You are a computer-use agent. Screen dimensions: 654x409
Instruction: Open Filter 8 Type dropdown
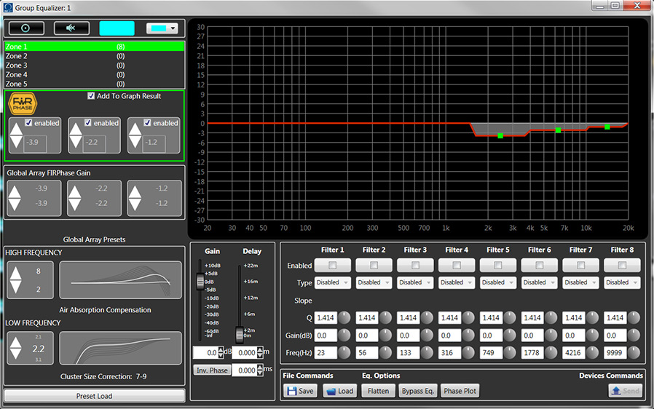click(622, 282)
